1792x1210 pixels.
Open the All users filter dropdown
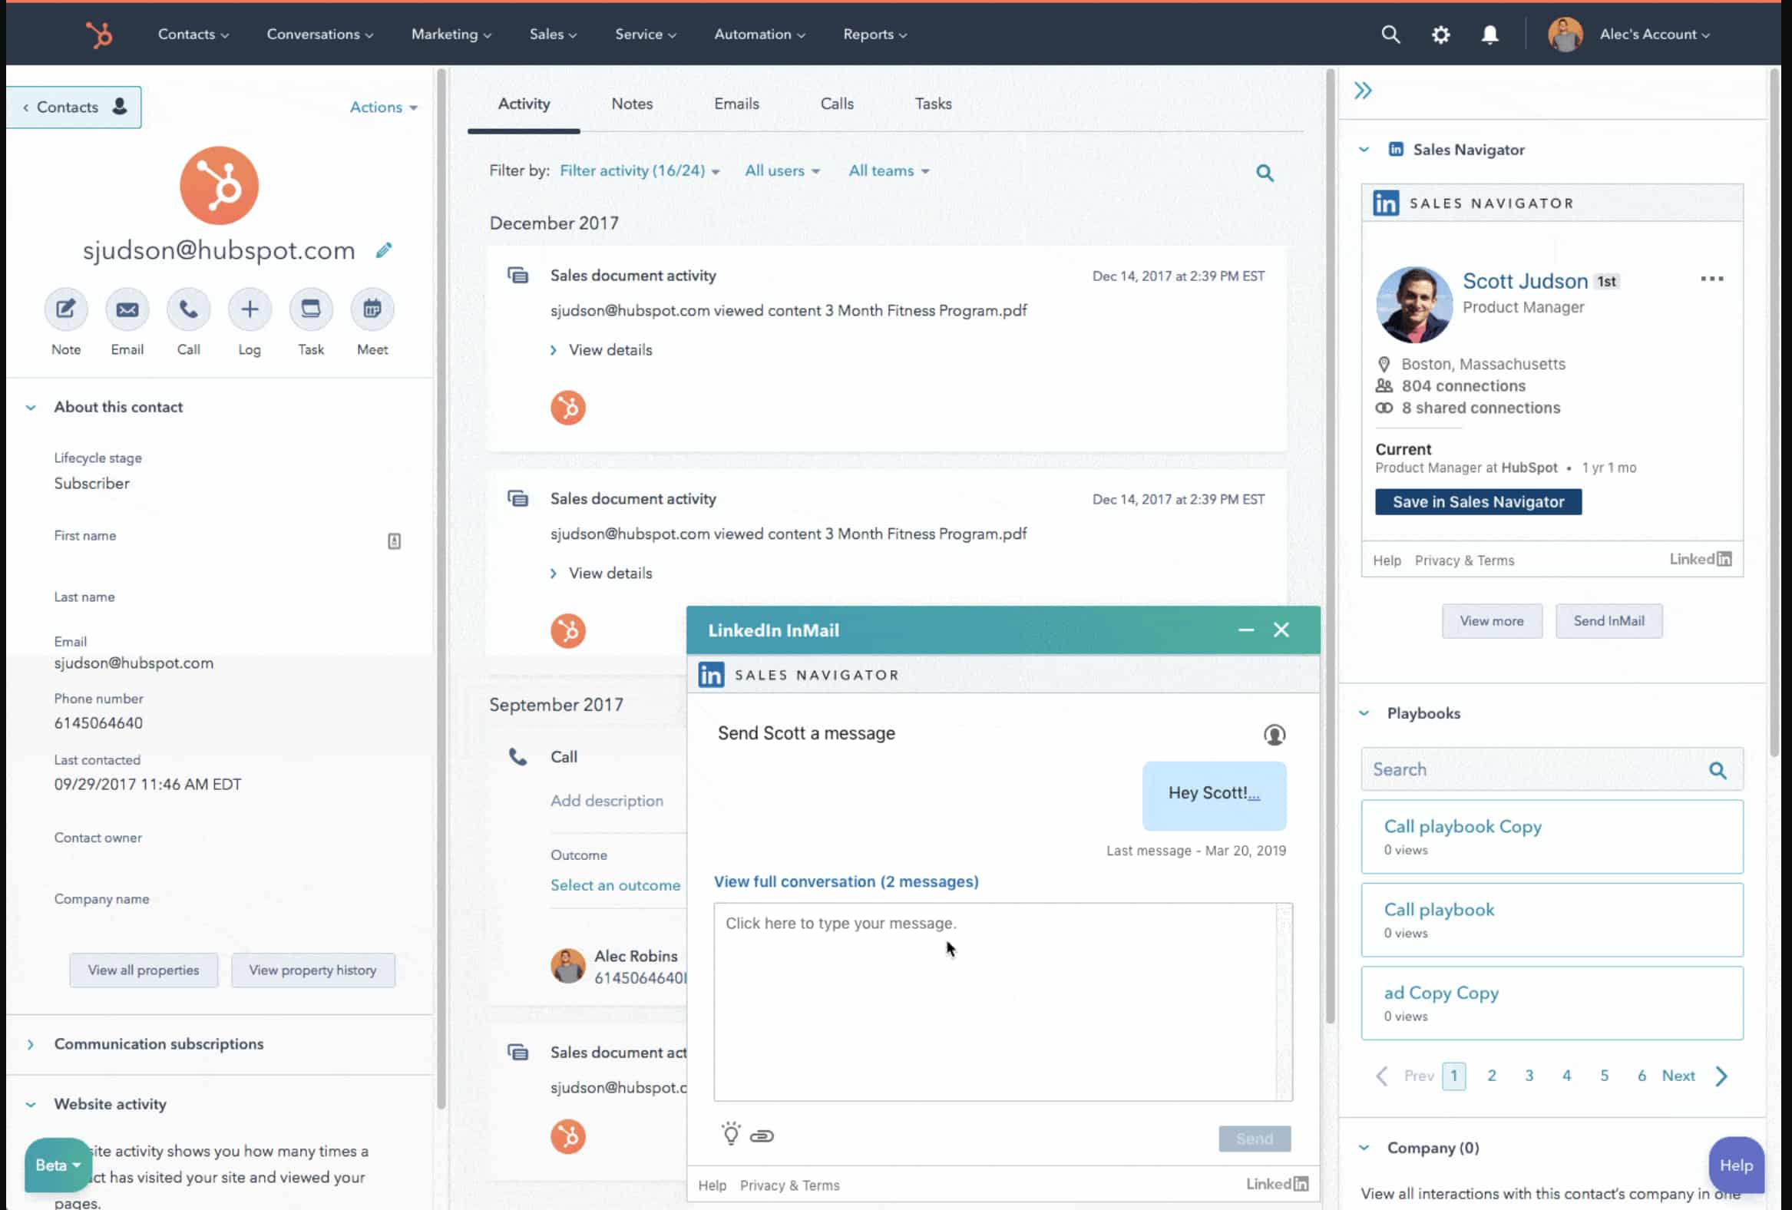(782, 170)
